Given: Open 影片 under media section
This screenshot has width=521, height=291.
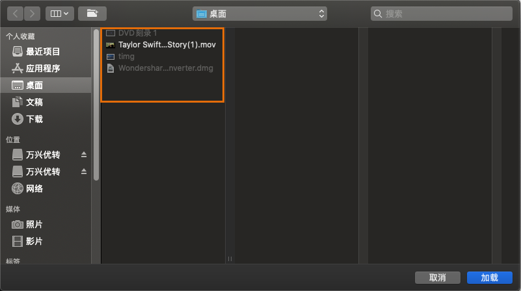Looking at the screenshot, I should click(x=34, y=241).
